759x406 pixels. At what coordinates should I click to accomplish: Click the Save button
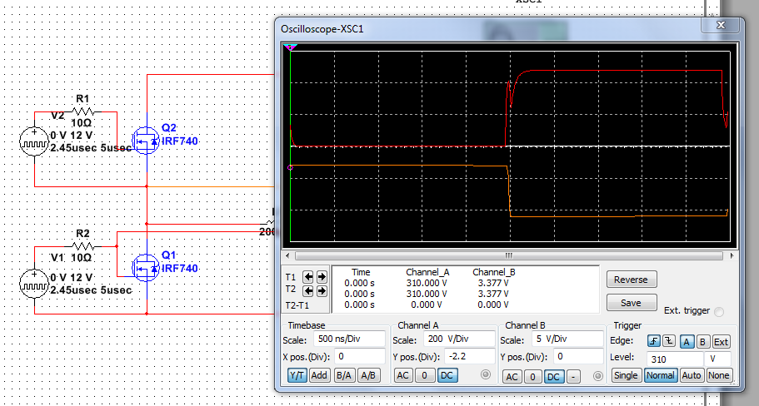tap(632, 303)
